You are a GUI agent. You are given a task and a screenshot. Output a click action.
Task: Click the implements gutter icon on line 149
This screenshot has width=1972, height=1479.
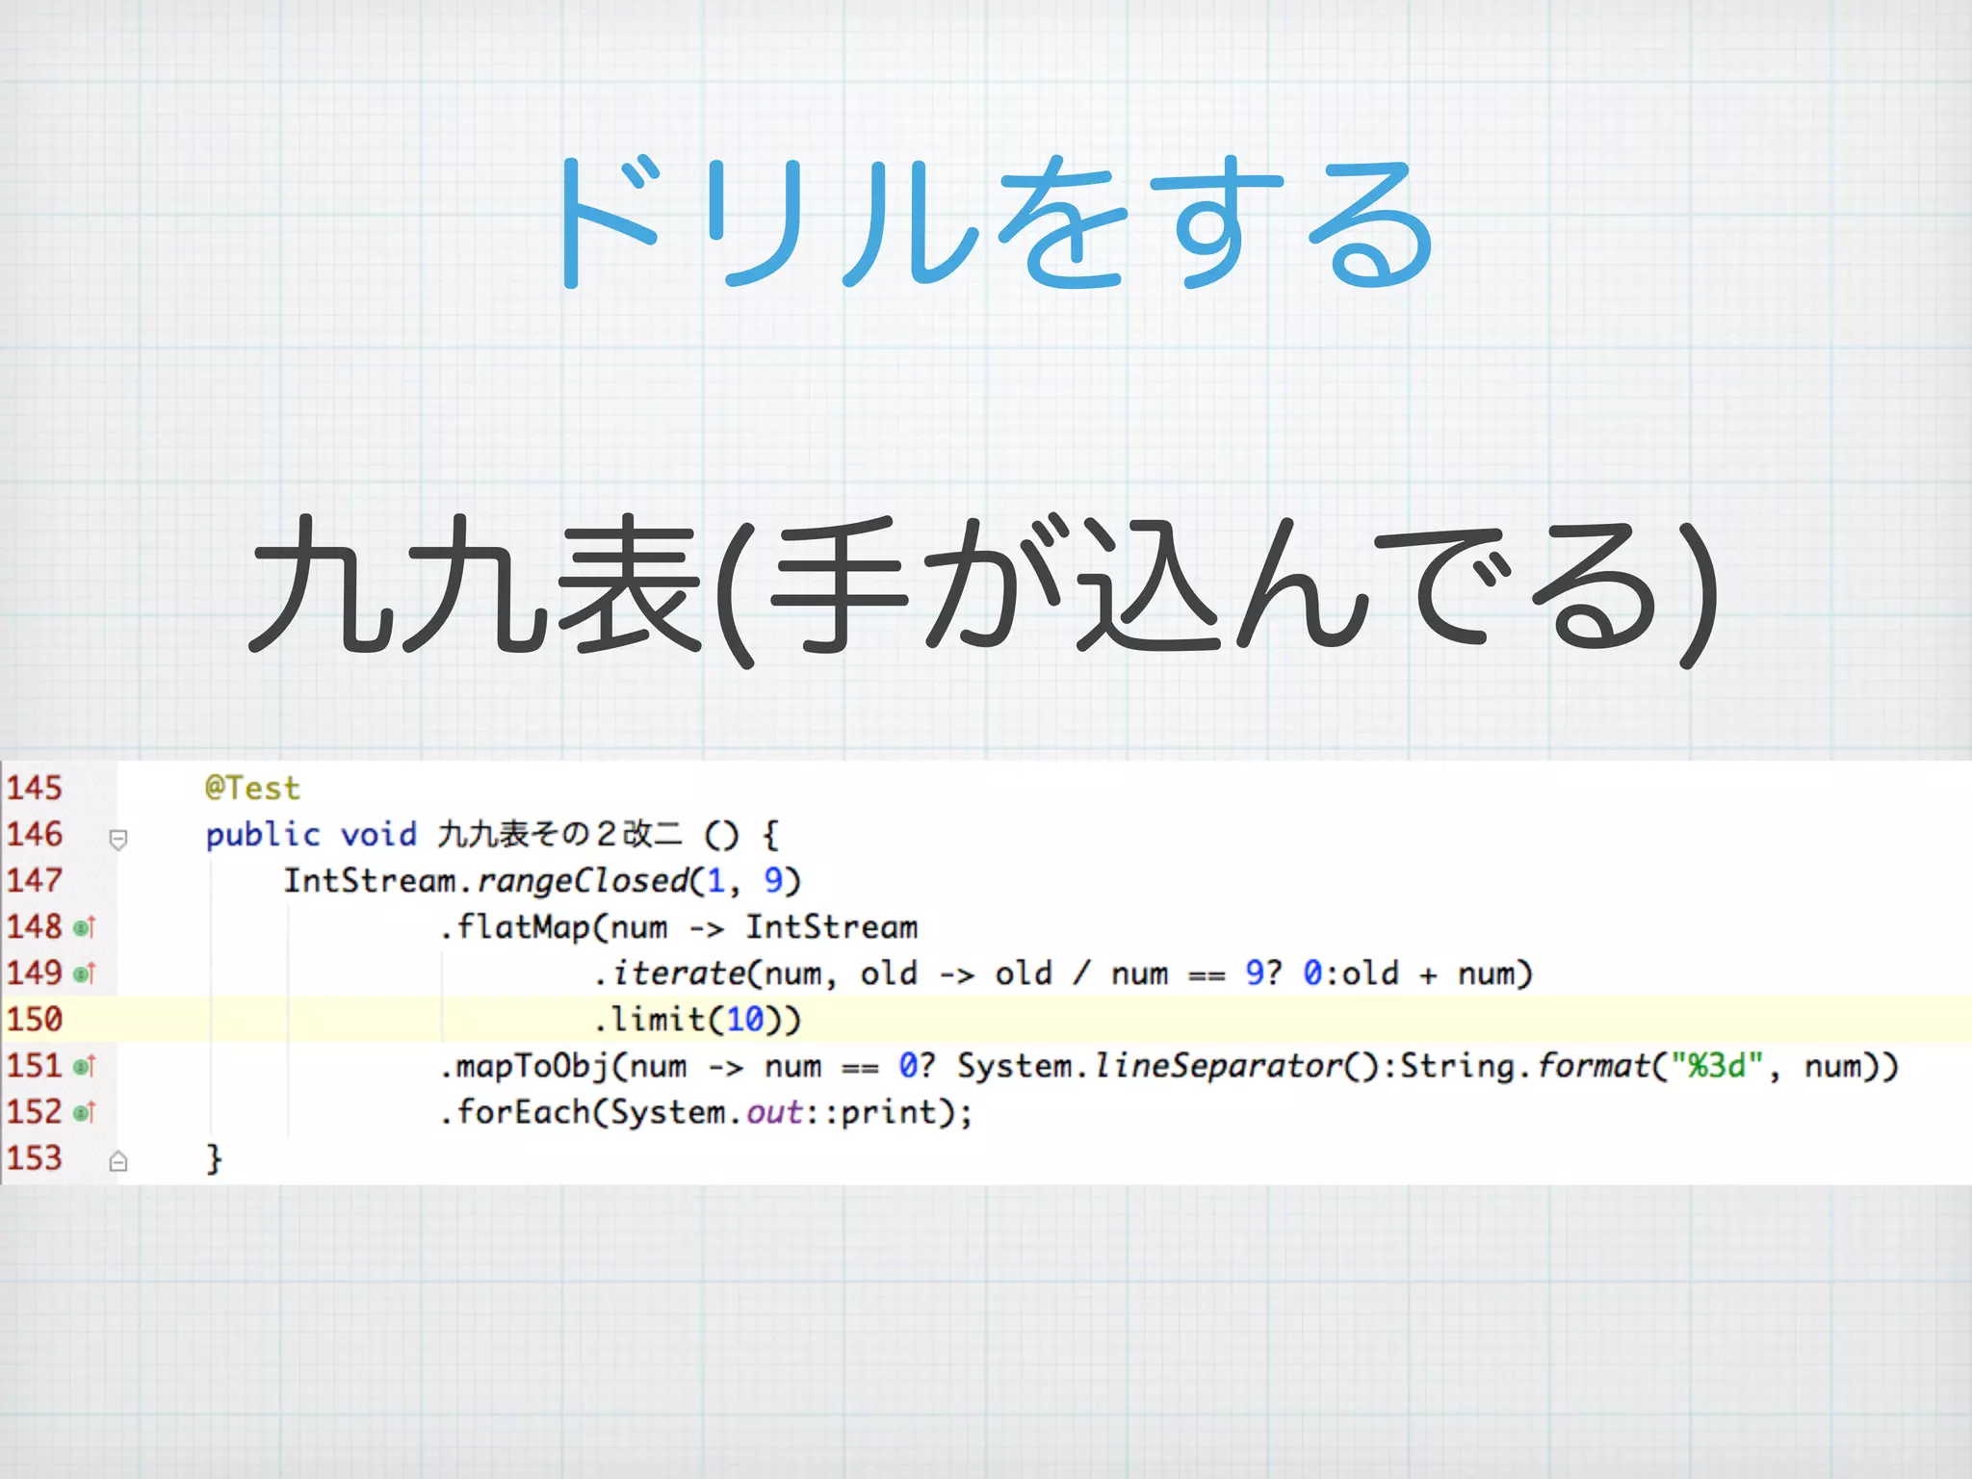(x=85, y=974)
